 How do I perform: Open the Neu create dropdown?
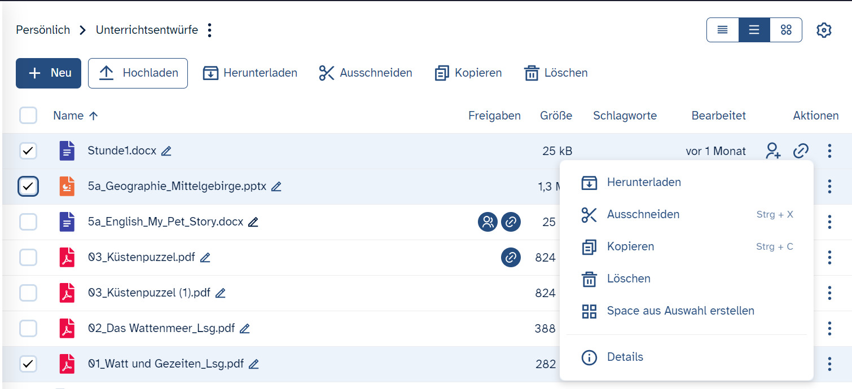[x=49, y=73]
